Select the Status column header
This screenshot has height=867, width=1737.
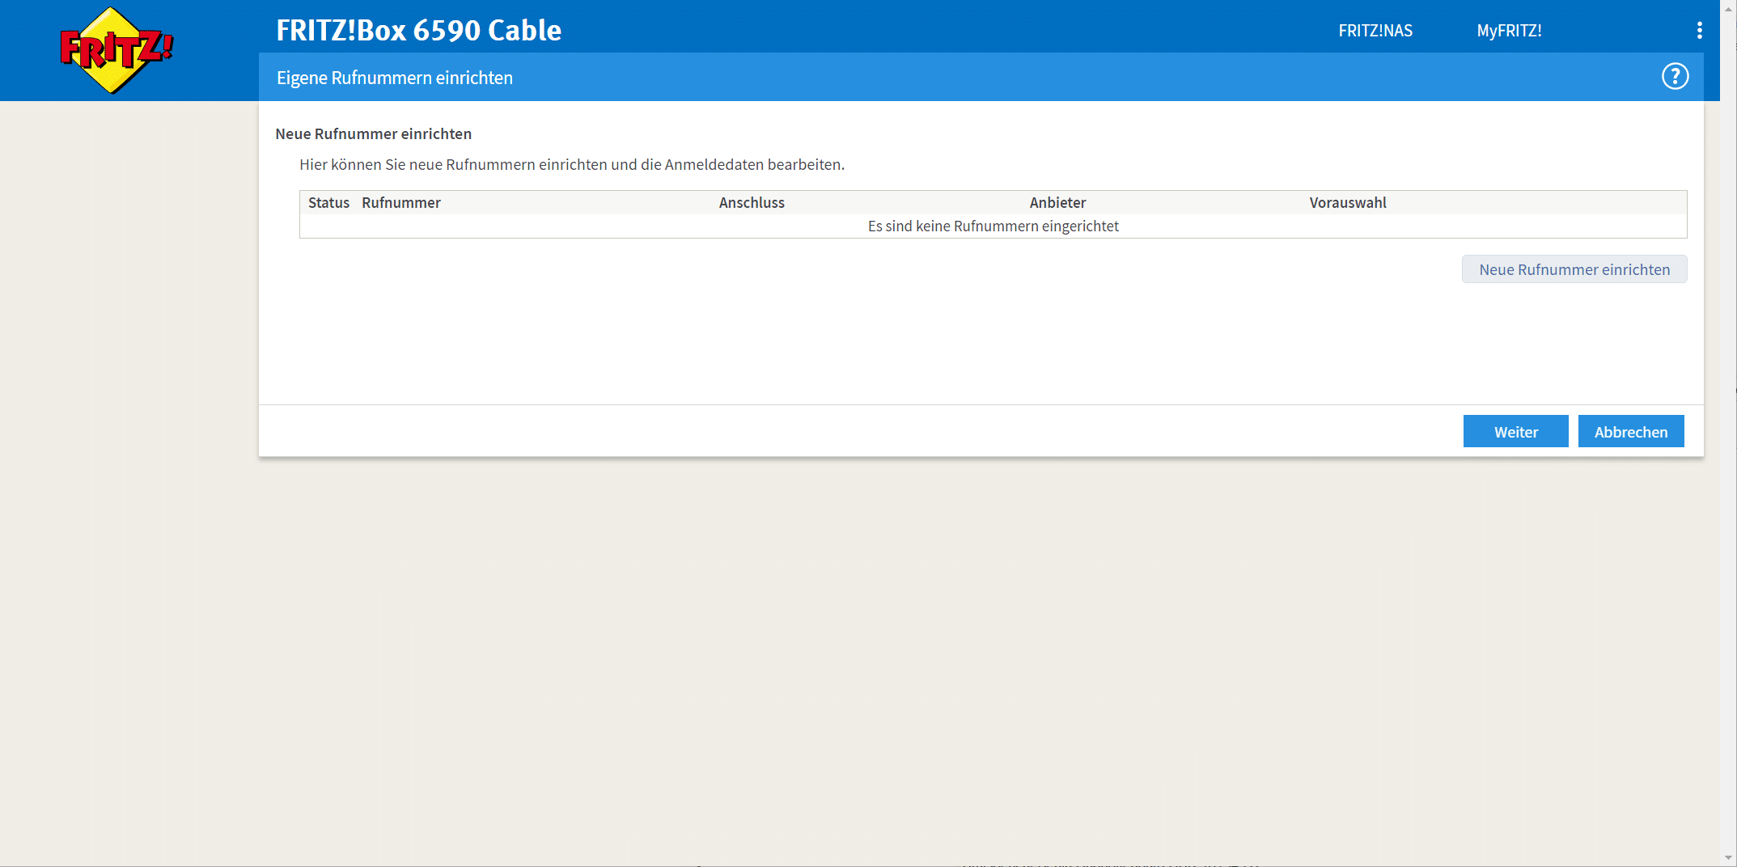328,203
